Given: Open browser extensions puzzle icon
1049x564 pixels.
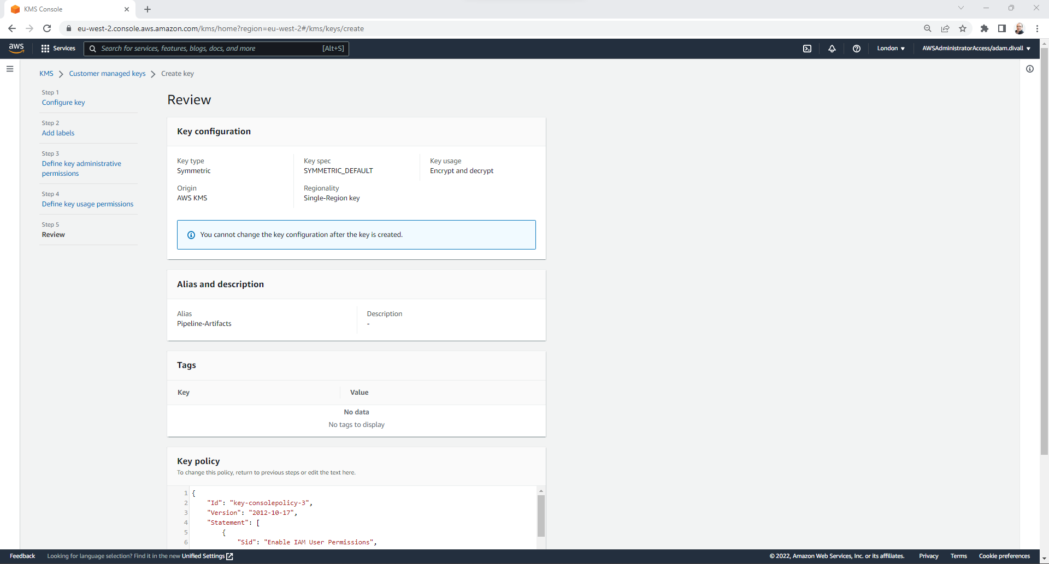Looking at the screenshot, I should click(x=985, y=28).
